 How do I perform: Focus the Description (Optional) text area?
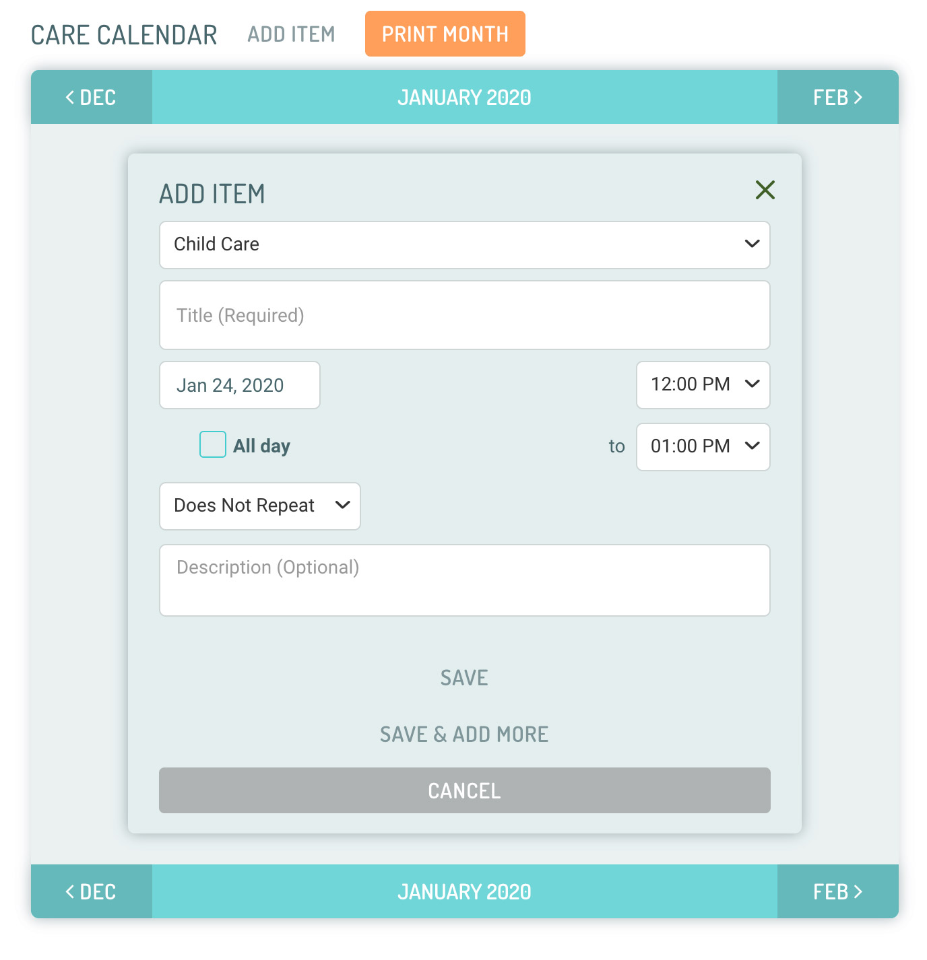465,580
